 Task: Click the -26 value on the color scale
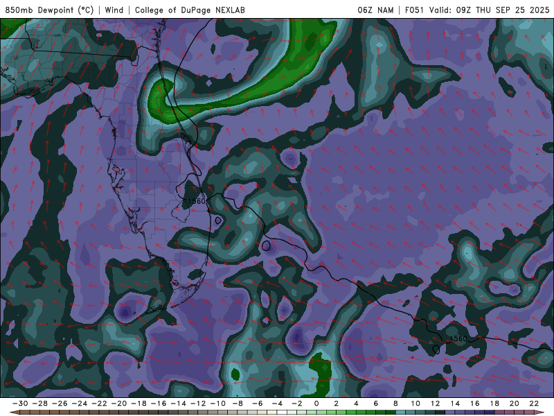[x=60, y=404]
